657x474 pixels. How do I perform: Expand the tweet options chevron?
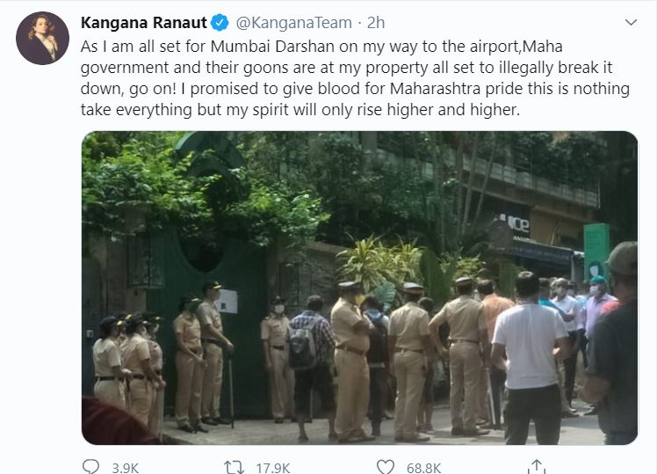pos(631,22)
